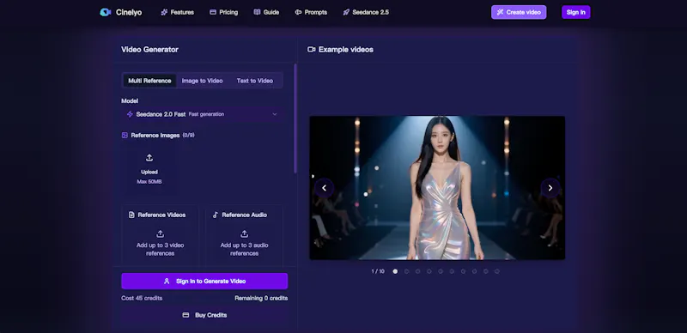Click the Seedance 2.5 rocket icon

[x=346, y=12]
